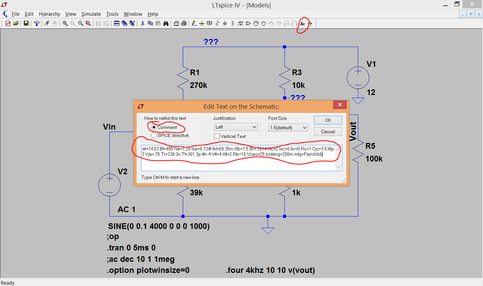Click the R1 270k resistor value
Image resolution: width=483 pixels, height=286 pixels.
click(199, 85)
